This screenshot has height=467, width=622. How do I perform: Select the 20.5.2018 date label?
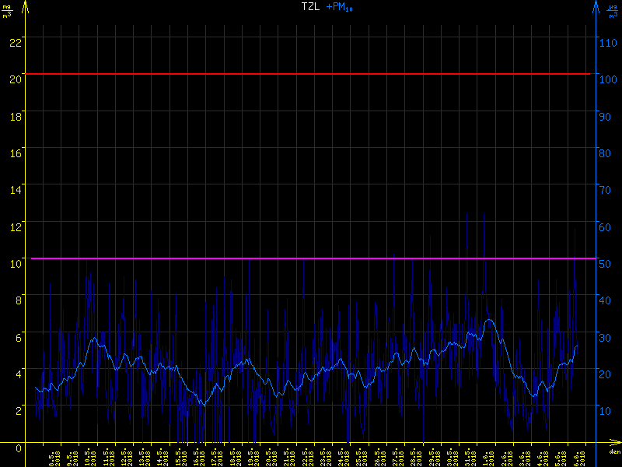270,457
